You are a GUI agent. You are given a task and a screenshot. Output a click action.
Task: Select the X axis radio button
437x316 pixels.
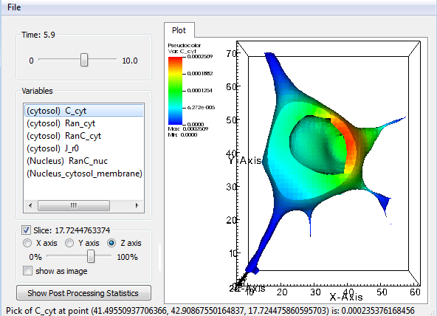coord(27,243)
